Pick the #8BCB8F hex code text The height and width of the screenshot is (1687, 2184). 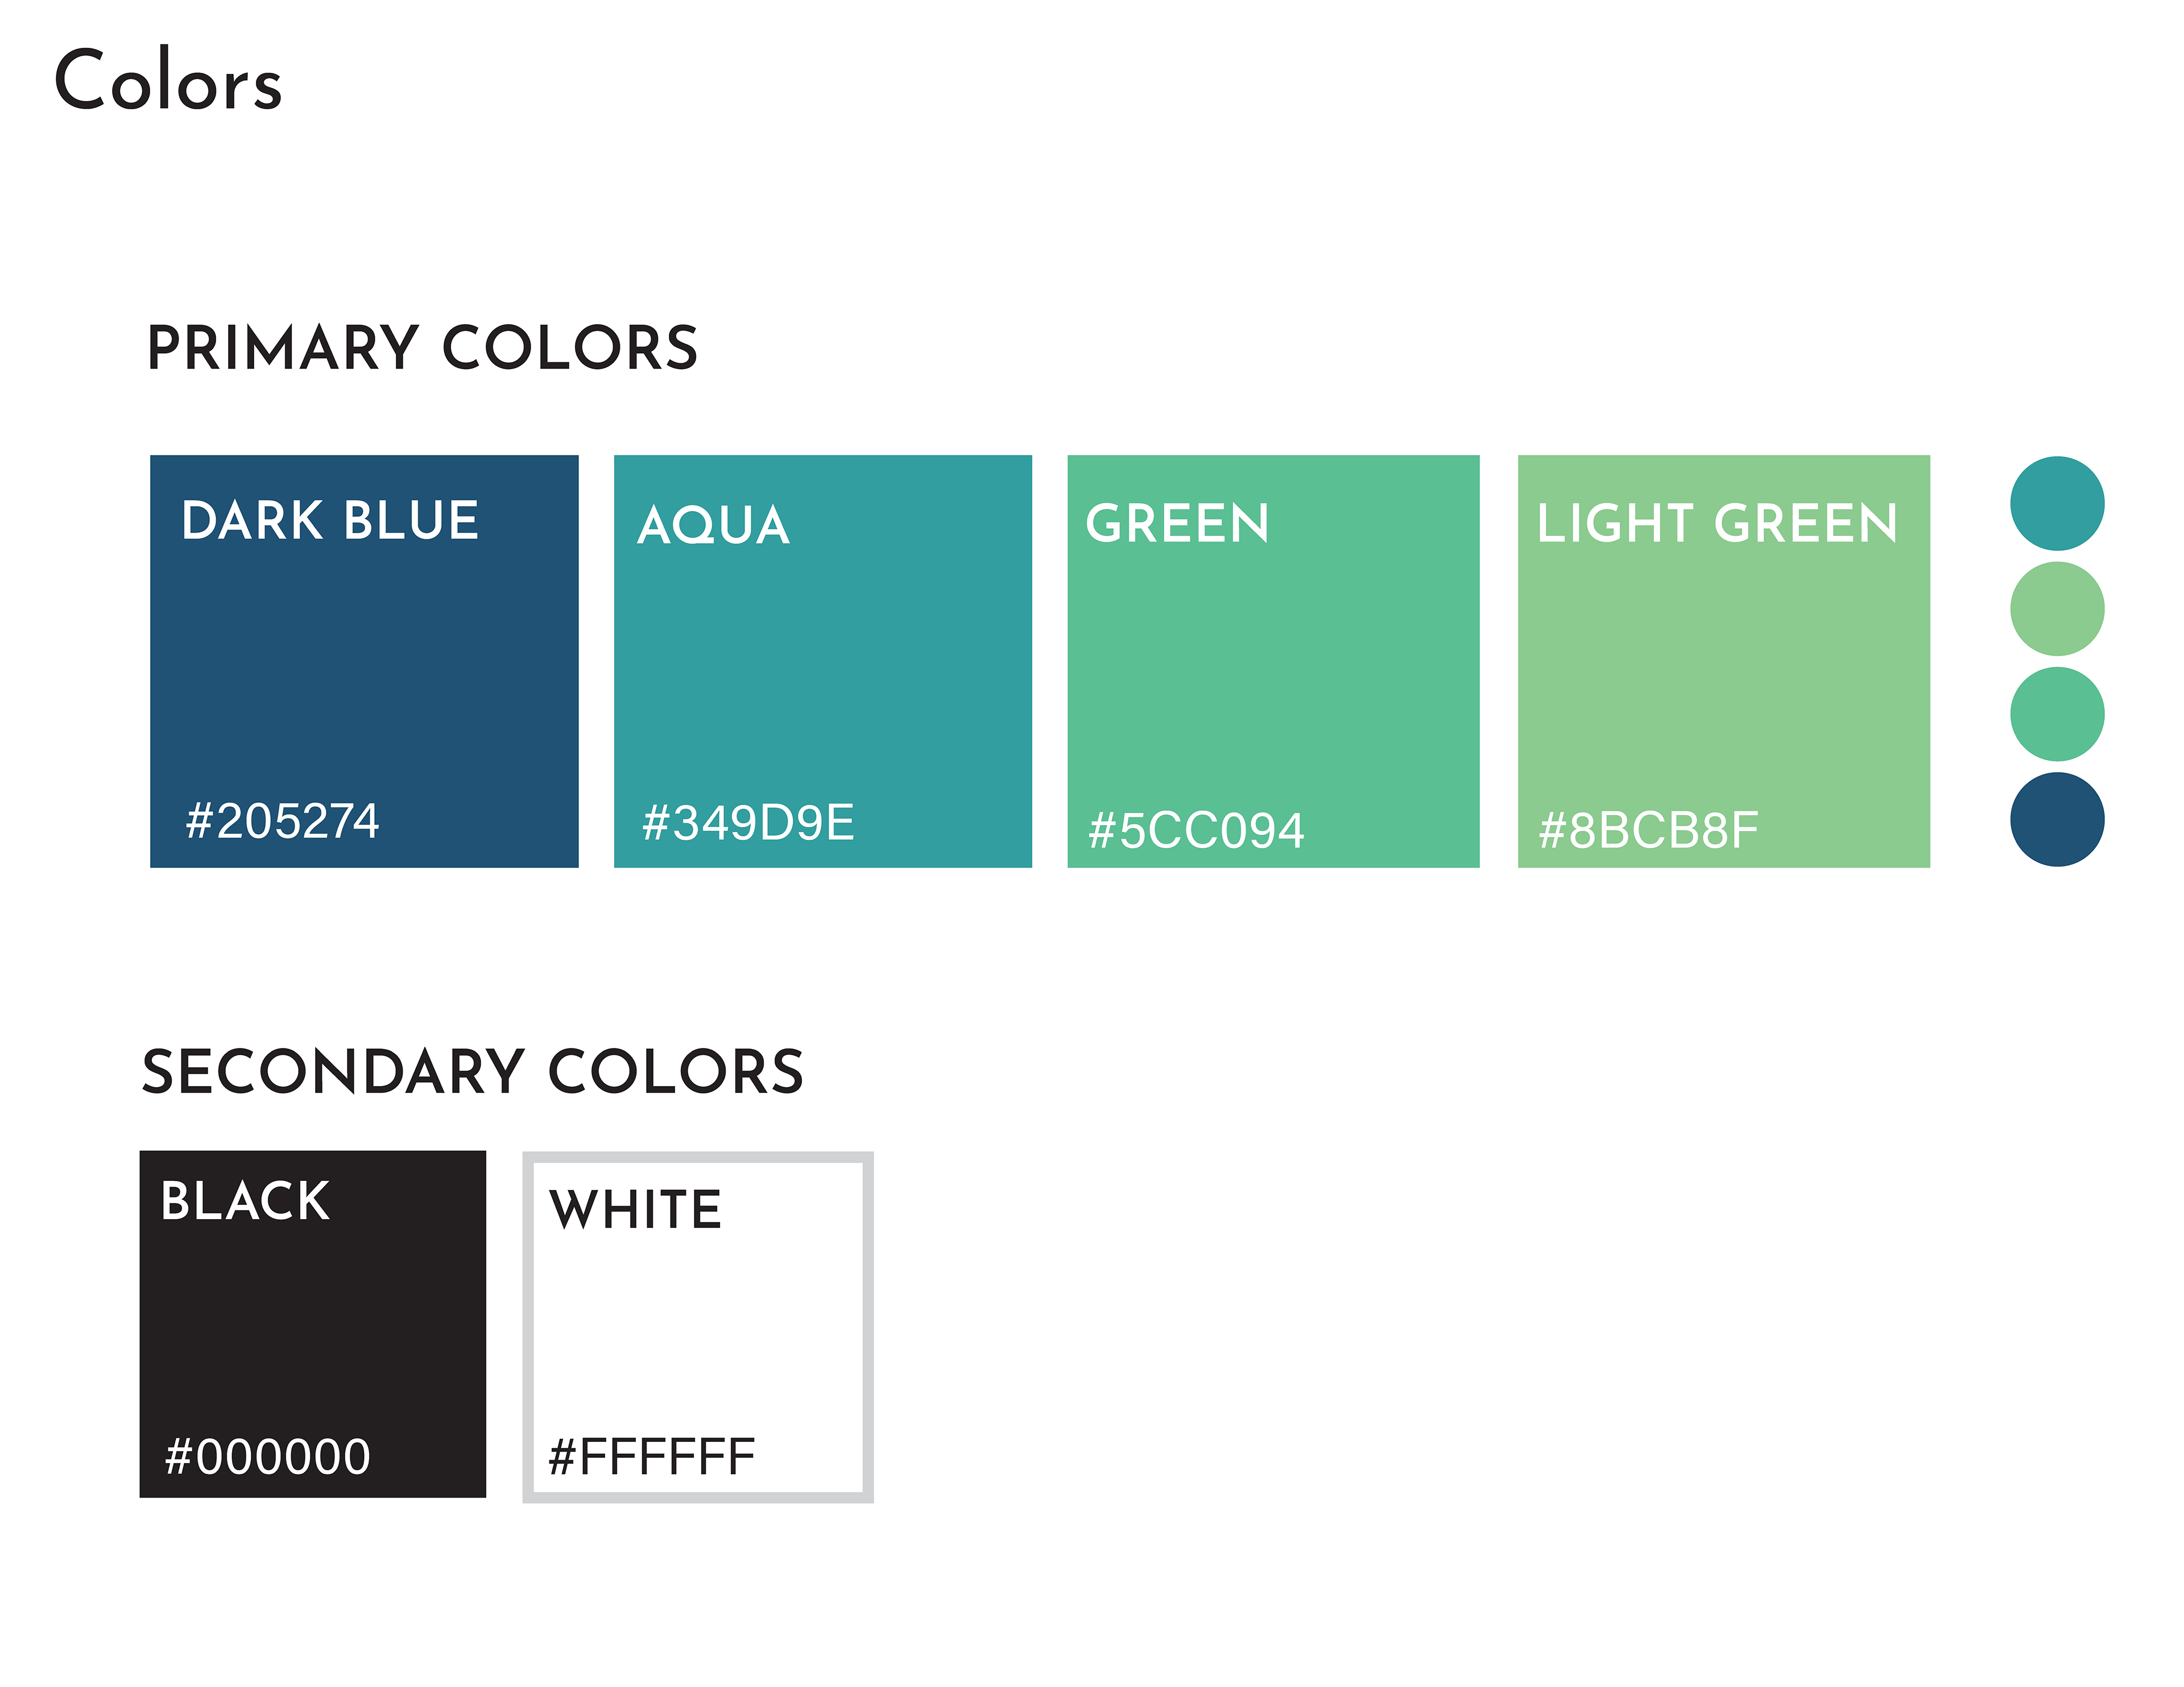[x=1648, y=831]
